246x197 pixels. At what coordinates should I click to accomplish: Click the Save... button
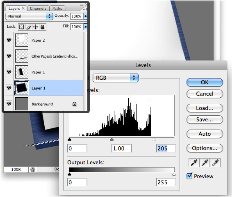(x=205, y=120)
